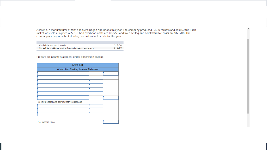Image resolution: width=267 pixels, height=150 pixels.
Task: Click the '$25.50' variable product cost value
Action: pos(118,45)
